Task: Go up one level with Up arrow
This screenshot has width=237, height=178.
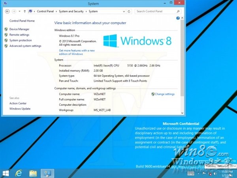Action: click(x=24, y=11)
